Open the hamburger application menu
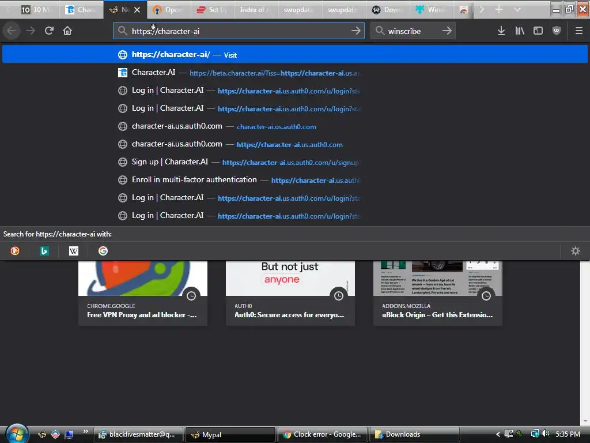This screenshot has width=590, height=443. click(578, 31)
